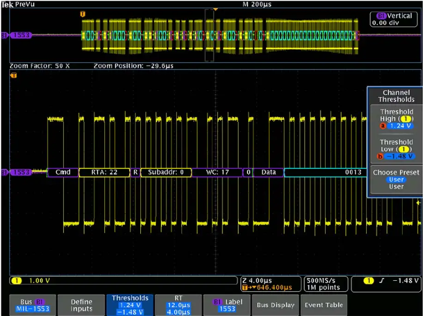Click the B1 Vertical 0.00 div readout
The width and height of the screenshot is (423, 316).
[x=393, y=19]
